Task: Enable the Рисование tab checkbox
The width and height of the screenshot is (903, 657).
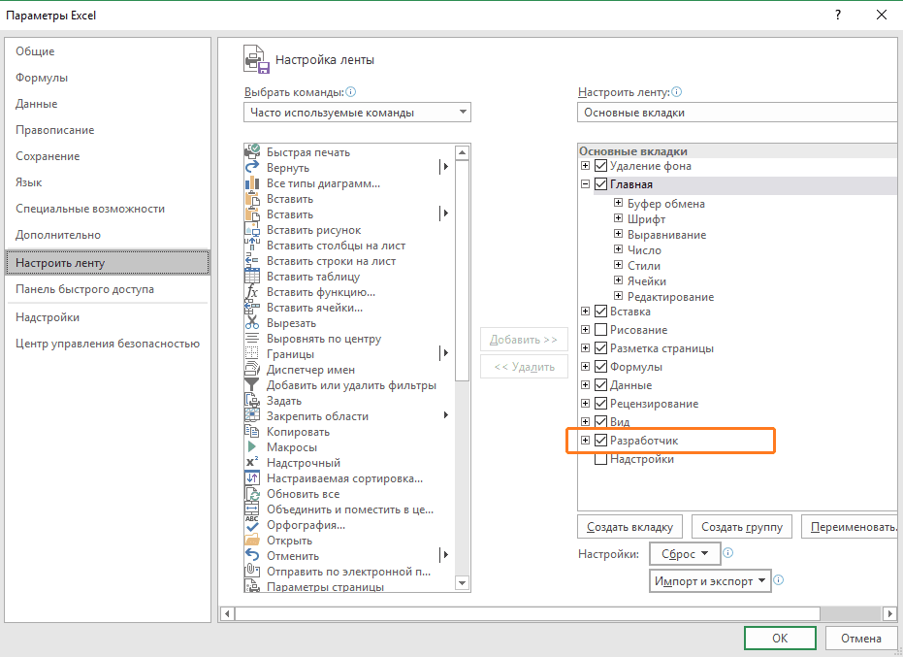Action: [x=601, y=330]
